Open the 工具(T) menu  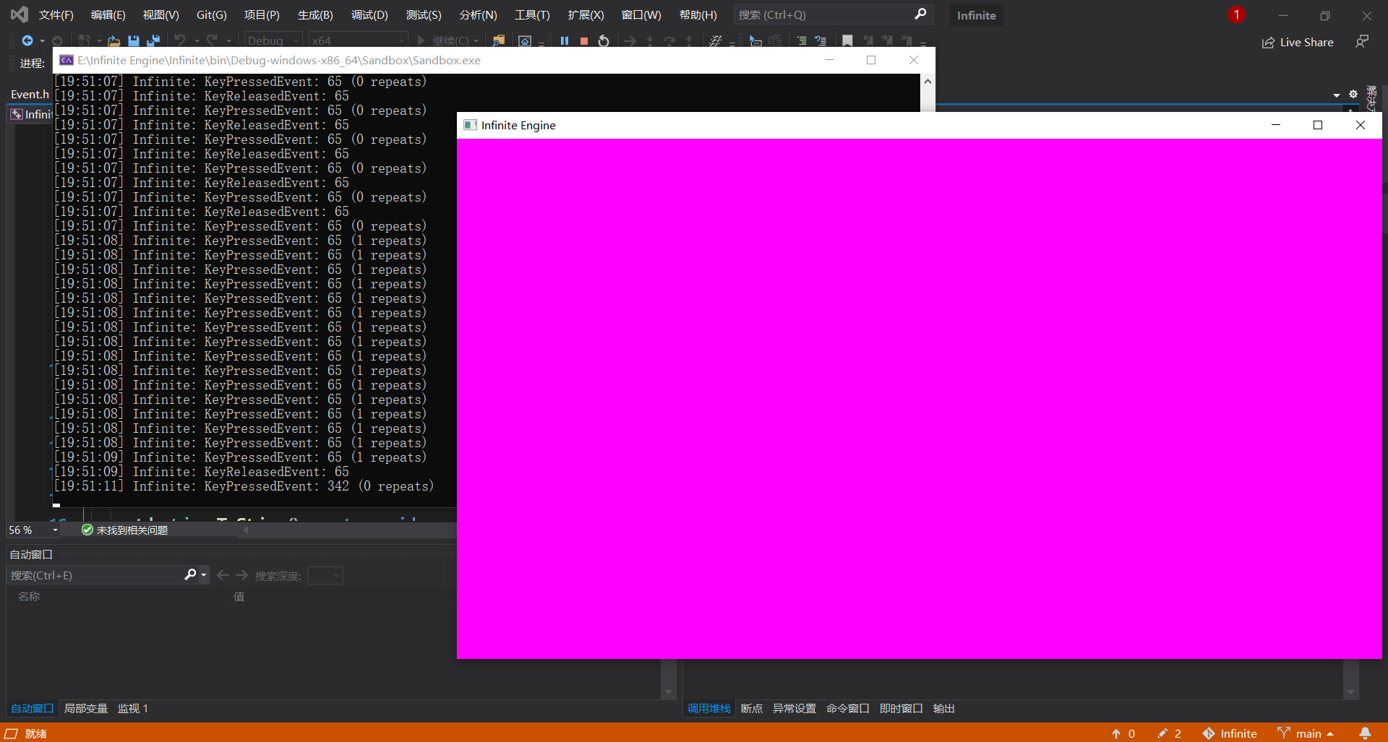point(532,14)
